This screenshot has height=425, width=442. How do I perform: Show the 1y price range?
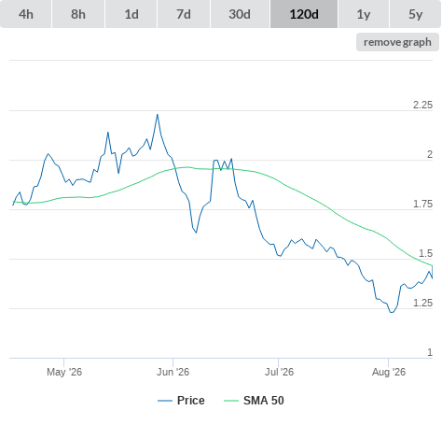pyautogui.click(x=364, y=14)
